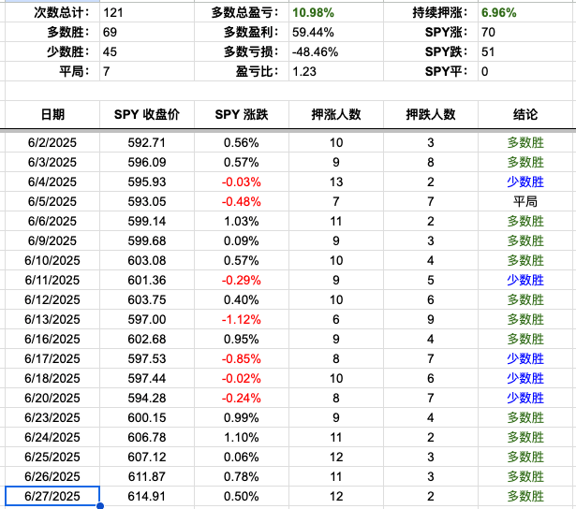Select the 平局 result for 6/5/2025
The image size is (576, 509).
coord(525,201)
